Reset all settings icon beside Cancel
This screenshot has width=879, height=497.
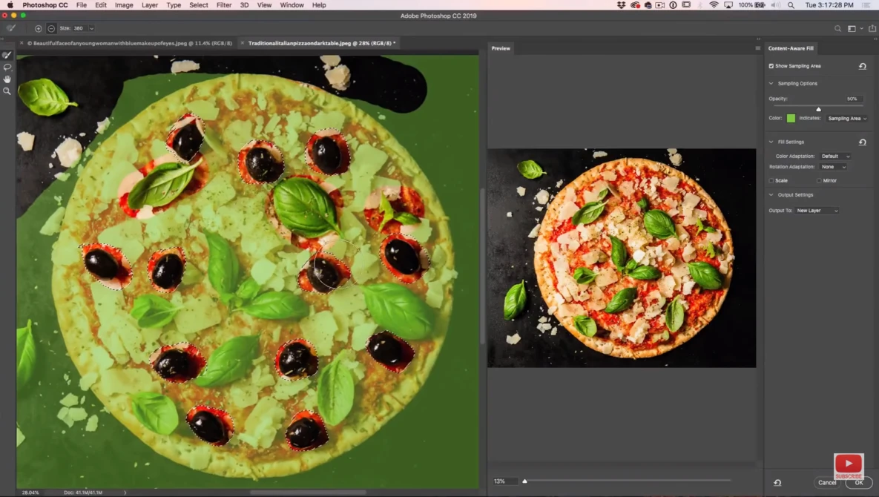click(x=777, y=482)
